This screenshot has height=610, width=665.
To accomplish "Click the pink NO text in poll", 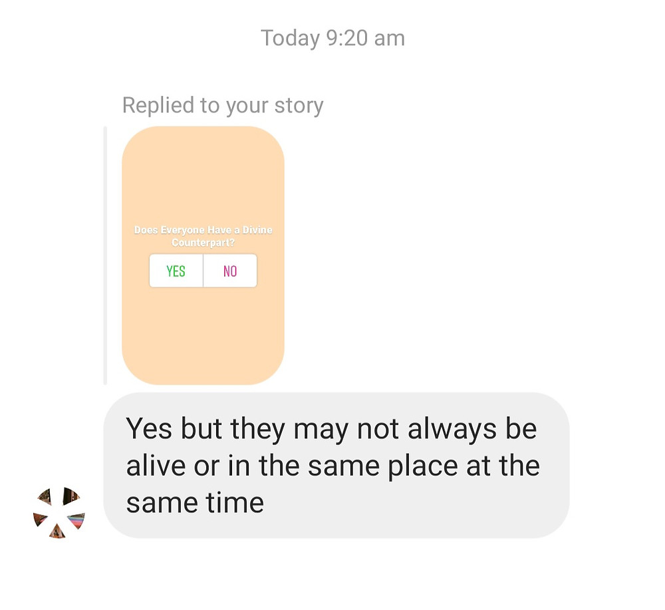I will tap(230, 271).
